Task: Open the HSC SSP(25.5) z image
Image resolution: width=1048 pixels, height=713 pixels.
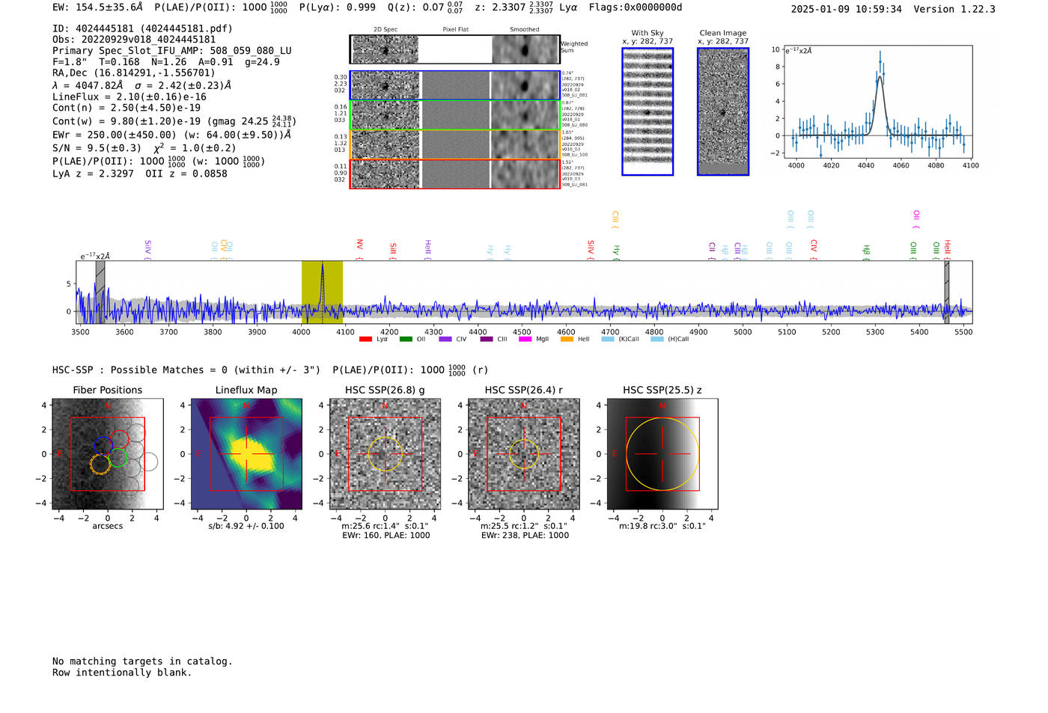Action: point(662,454)
